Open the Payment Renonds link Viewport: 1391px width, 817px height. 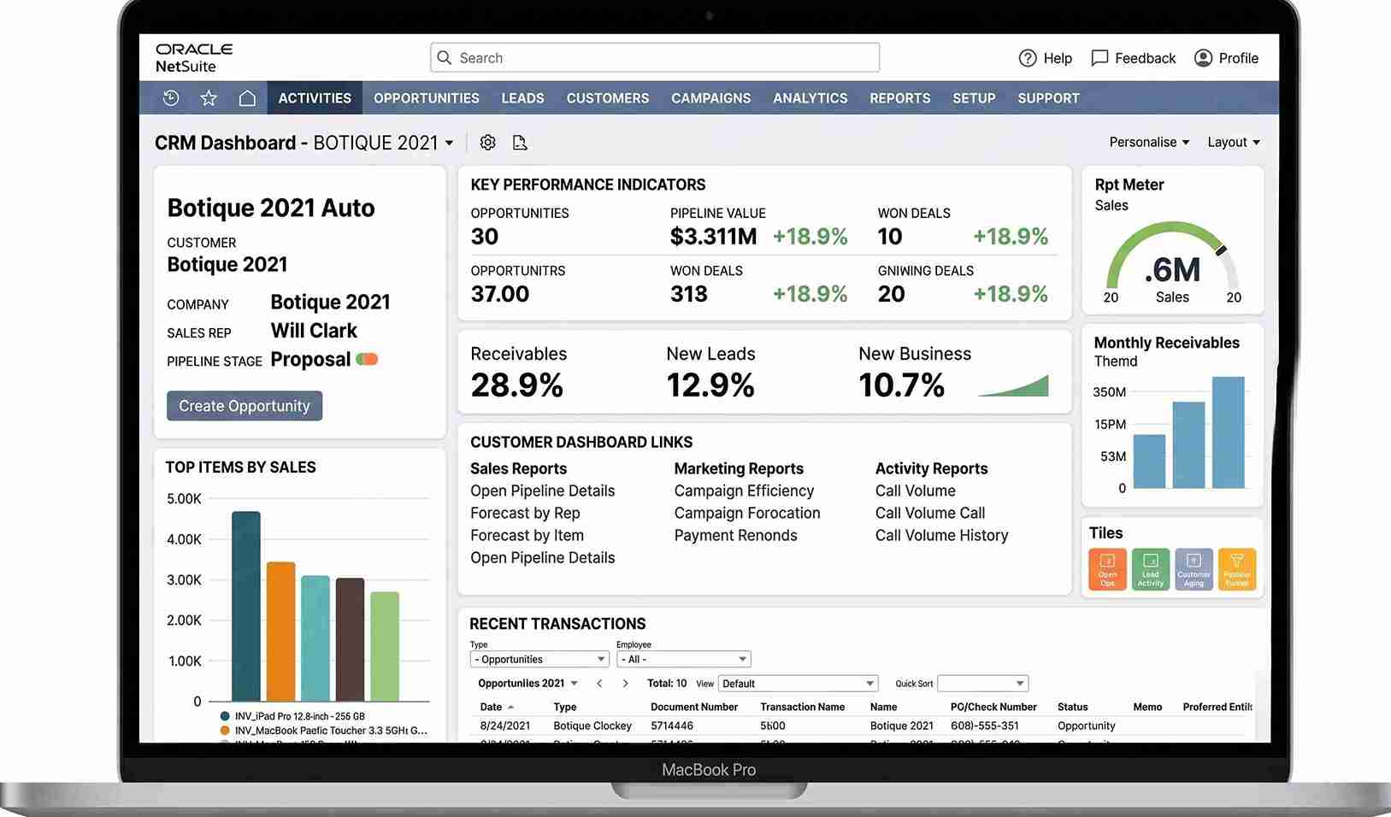[x=735, y=536]
